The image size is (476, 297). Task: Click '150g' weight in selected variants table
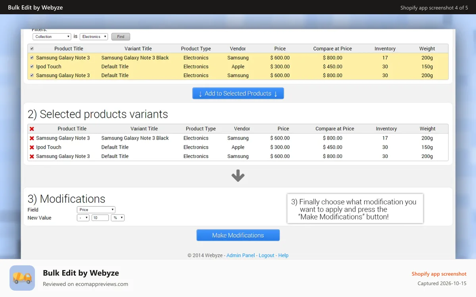[x=427, y=147]
